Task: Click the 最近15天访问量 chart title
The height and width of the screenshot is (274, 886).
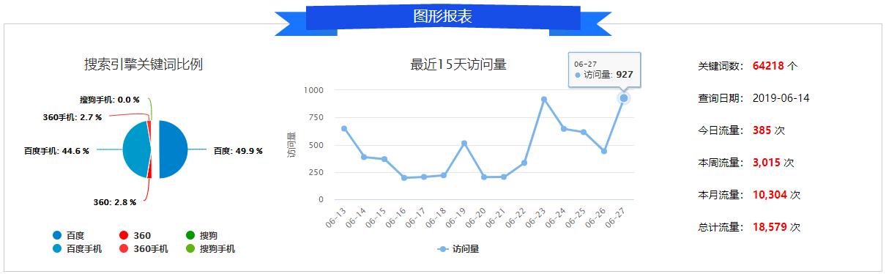Action: (458, 64)
